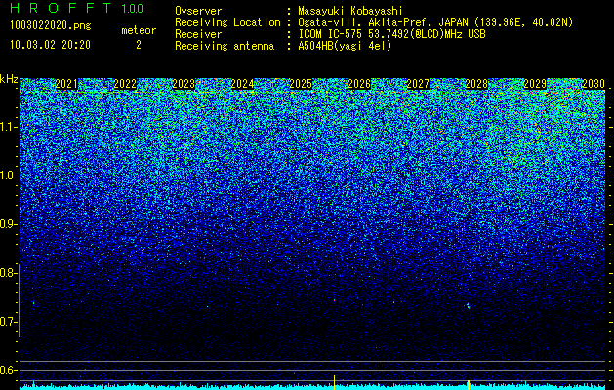This screenshot has width=614, height=390.
Task: Click the 2028 time marker
Action: point(476,84)
